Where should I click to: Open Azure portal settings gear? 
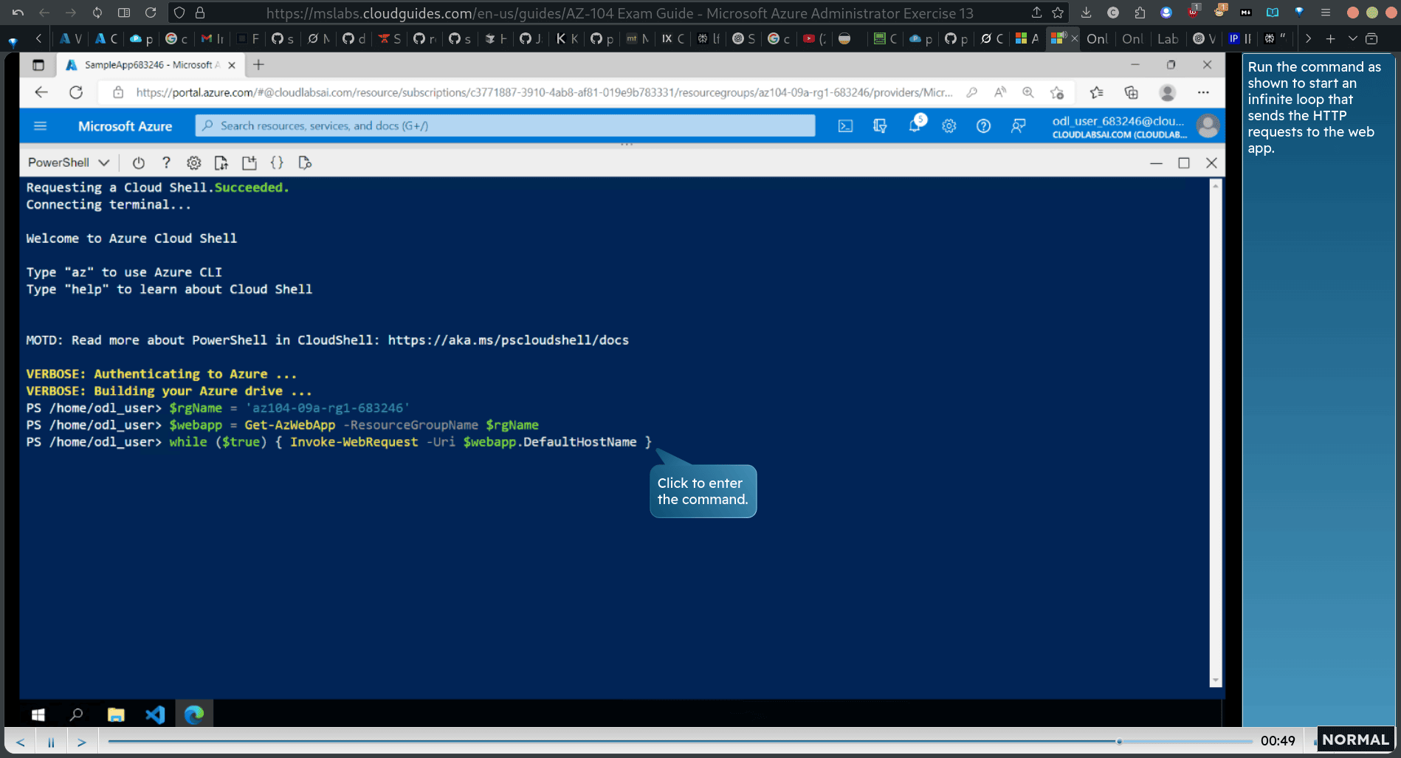[x=949, y=126]
